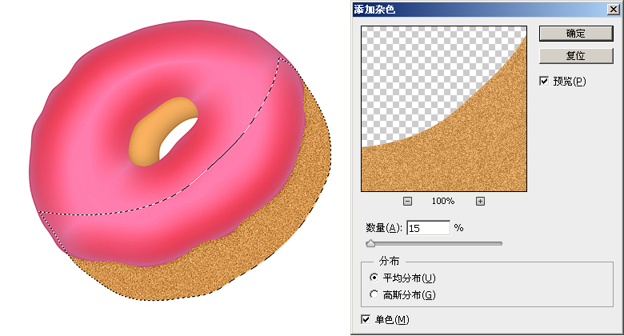Click the 数量 amount input field
The width and height of the screenshot is (624, 336).
(x=428, y=228)
